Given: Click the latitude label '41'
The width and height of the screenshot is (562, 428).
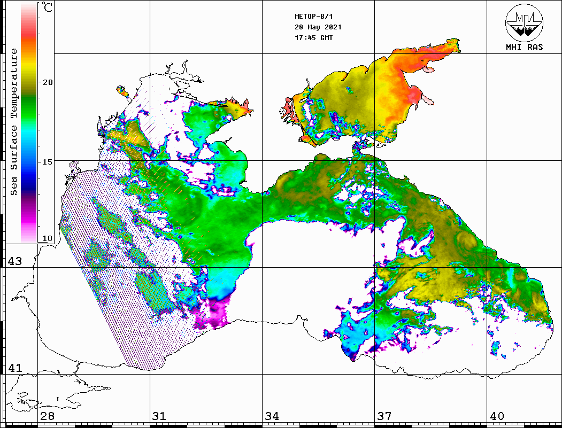Looking at the screenshot, I should [14, 368].
